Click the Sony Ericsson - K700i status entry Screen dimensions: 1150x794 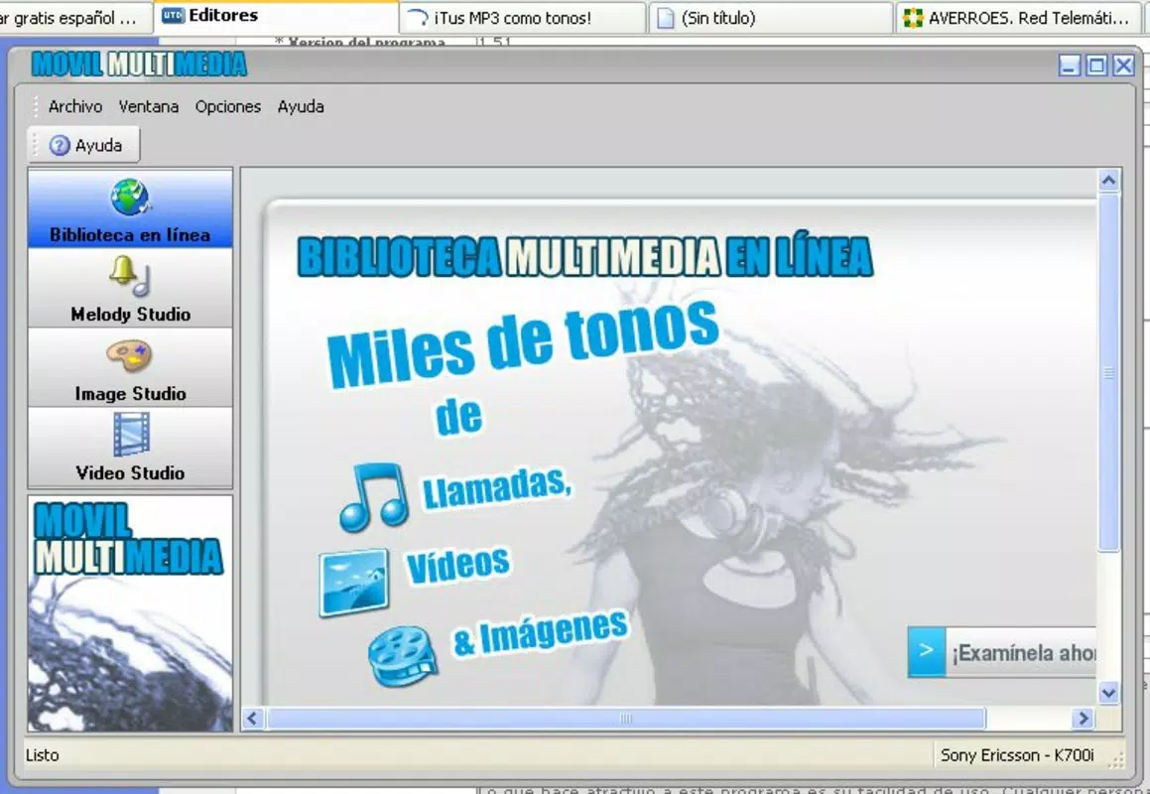1016,755
